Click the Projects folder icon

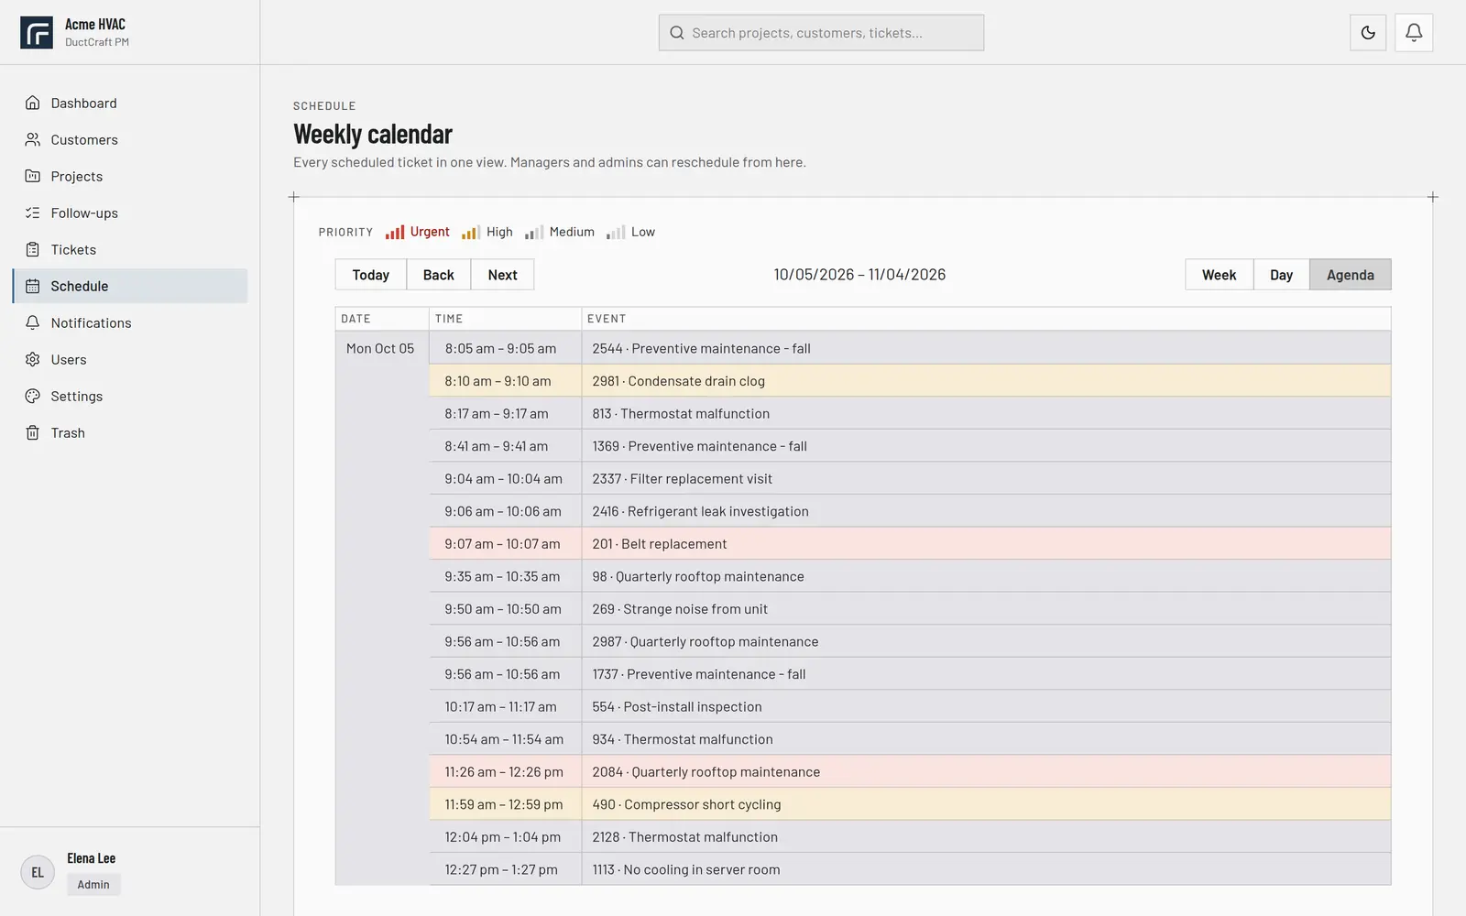click(33, 176)
